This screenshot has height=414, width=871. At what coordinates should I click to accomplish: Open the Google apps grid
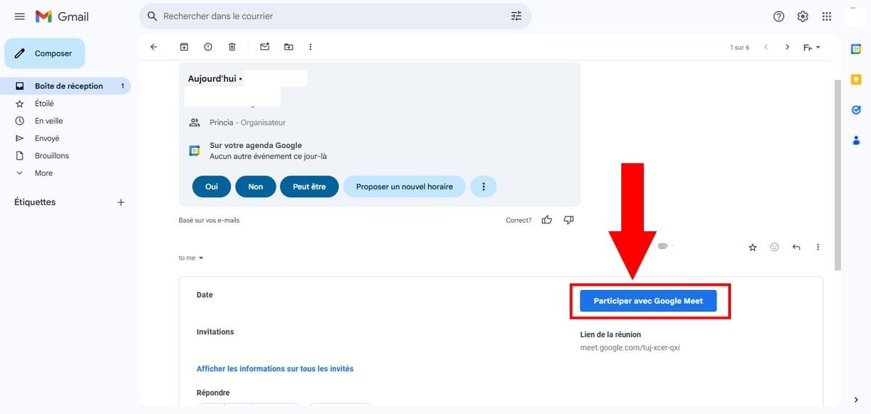tap(827, 16)
